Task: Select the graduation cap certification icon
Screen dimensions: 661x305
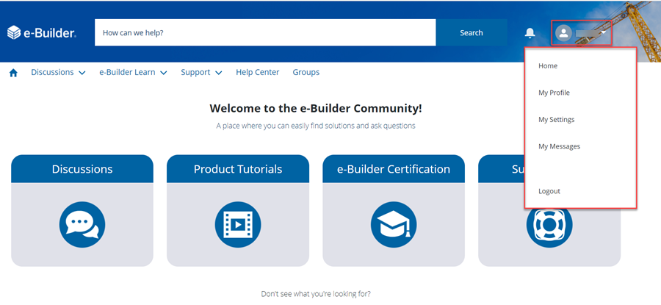Action: pos(394,224)
